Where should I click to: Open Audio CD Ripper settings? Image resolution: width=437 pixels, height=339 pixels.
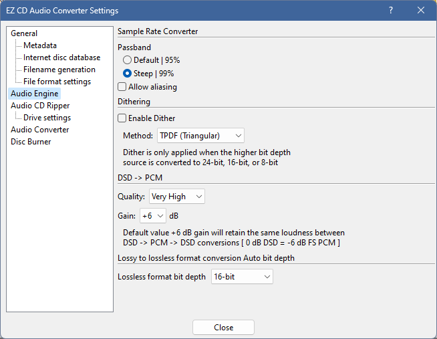(x=40, y=106)
